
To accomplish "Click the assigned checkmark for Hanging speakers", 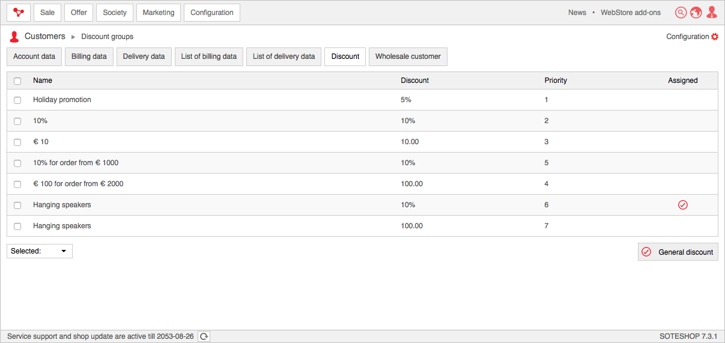I will pos(682,205).
